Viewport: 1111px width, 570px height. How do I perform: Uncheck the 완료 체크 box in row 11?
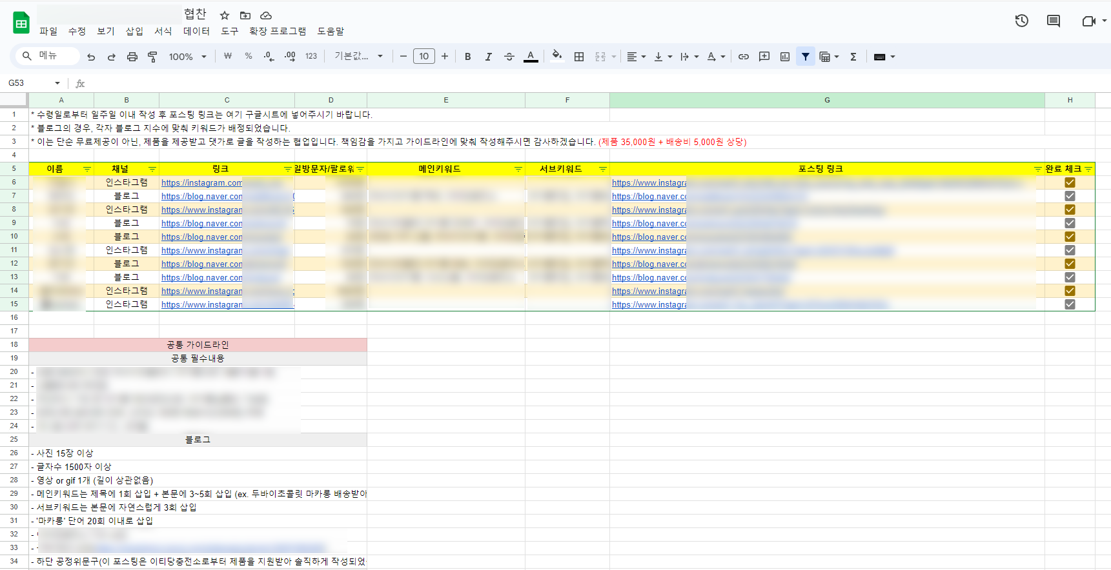click(1070, 250)
